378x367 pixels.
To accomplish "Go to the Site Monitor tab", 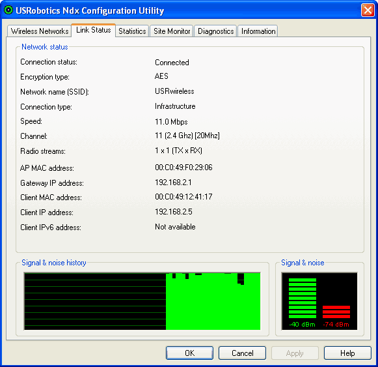I will 172,31.
